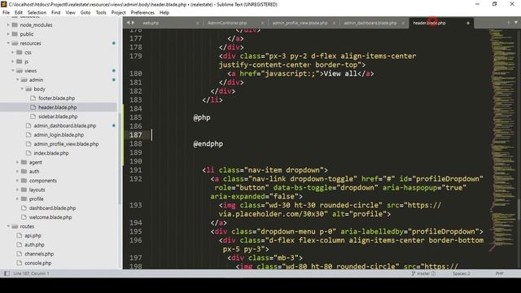Open the File menu
The width and height of the screenshot is (521, 293).
6,13
